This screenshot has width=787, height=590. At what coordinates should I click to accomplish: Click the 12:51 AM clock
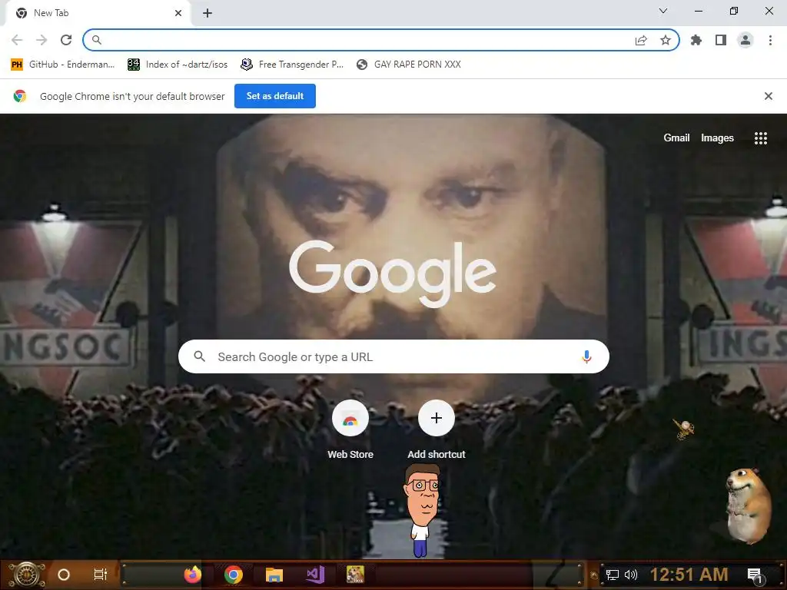coord(689,575)
